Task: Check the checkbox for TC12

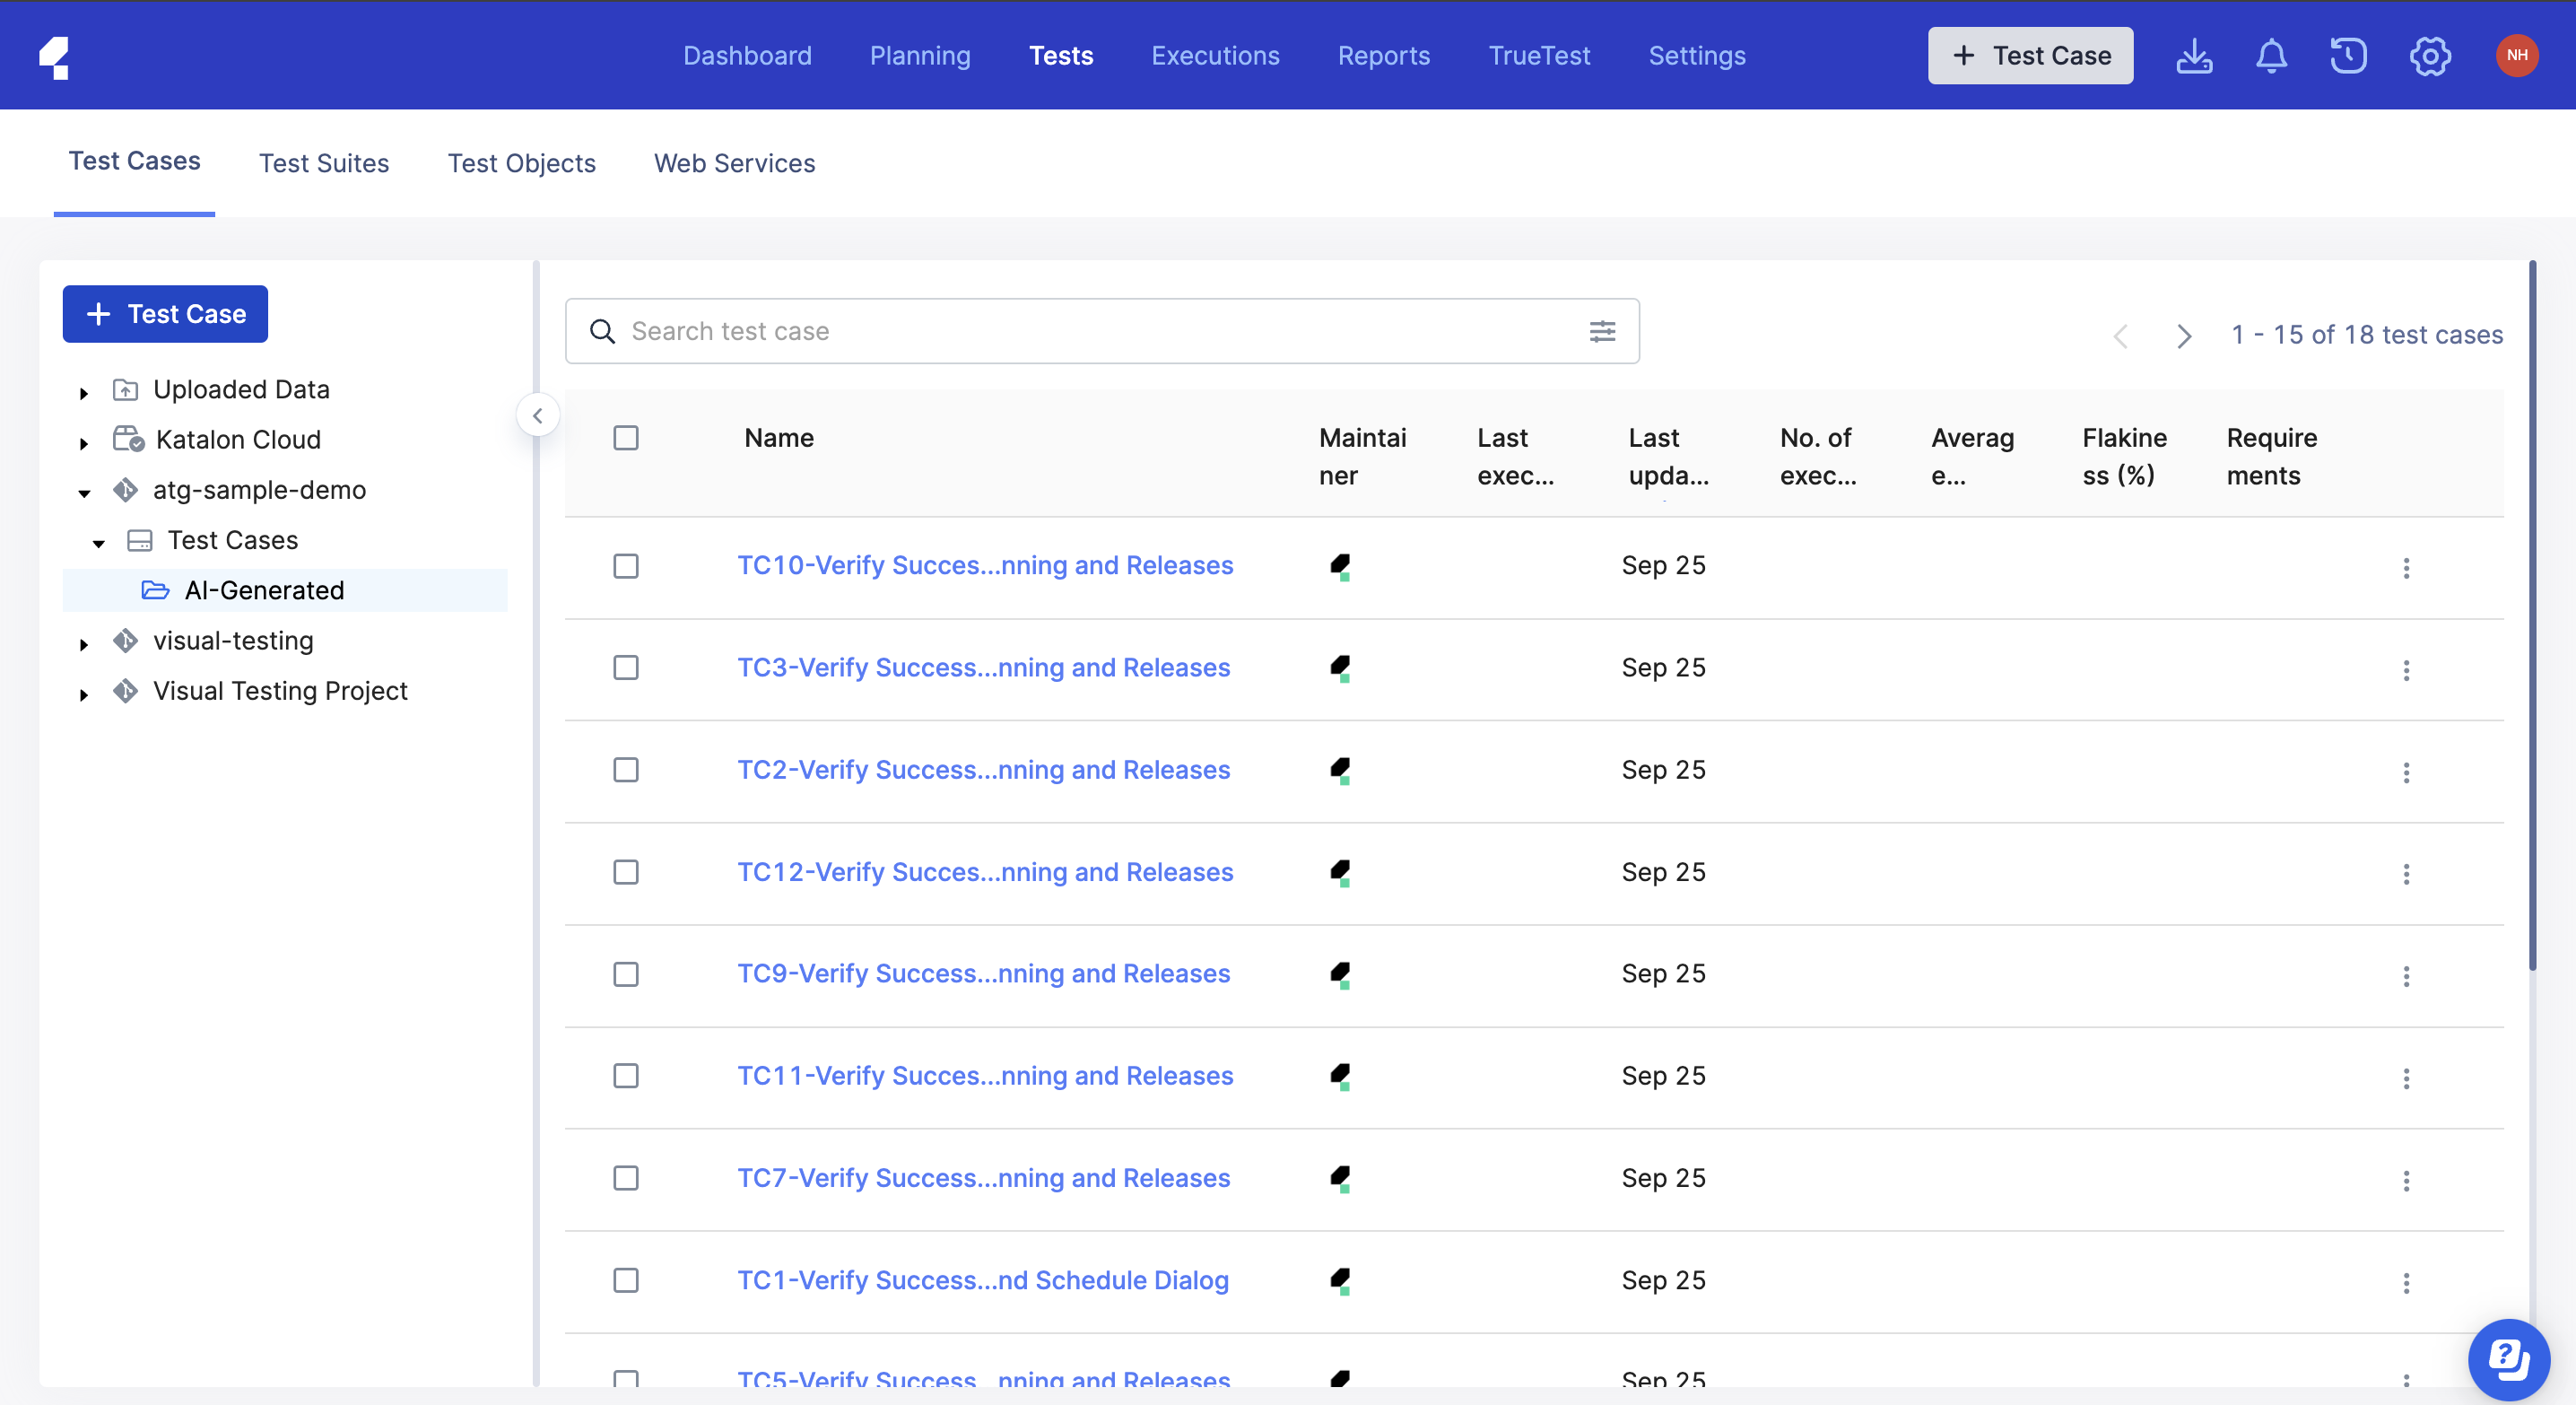Action: [626, 871]
